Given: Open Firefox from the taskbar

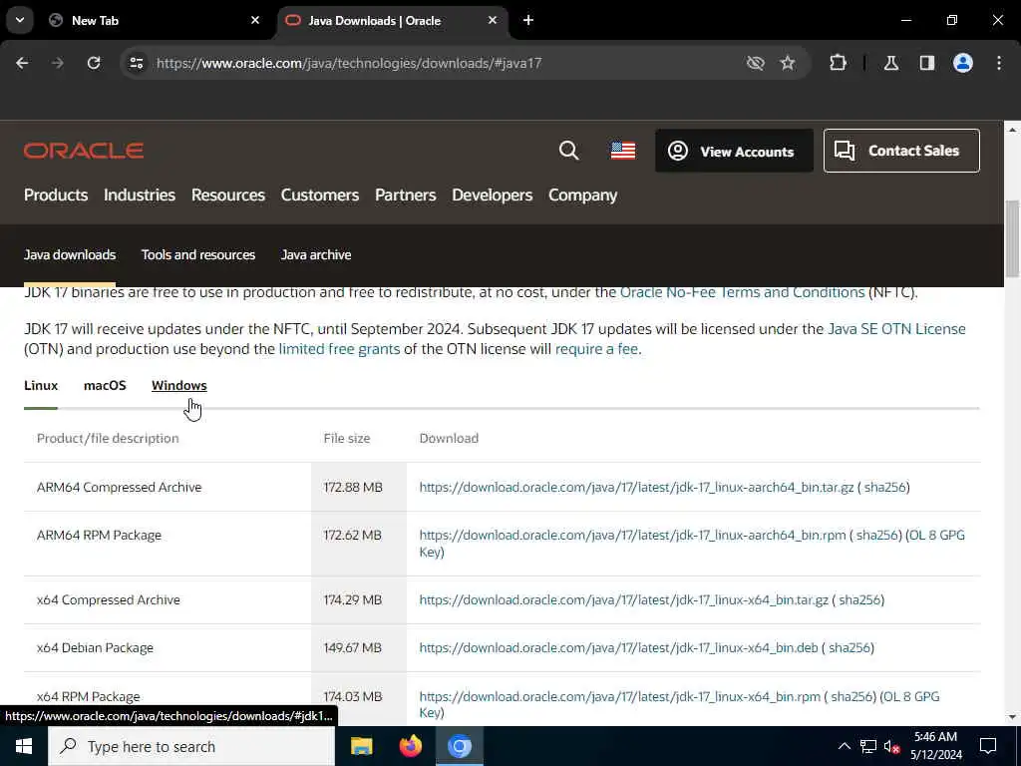Looking at the screenshot, I should 410,746.
